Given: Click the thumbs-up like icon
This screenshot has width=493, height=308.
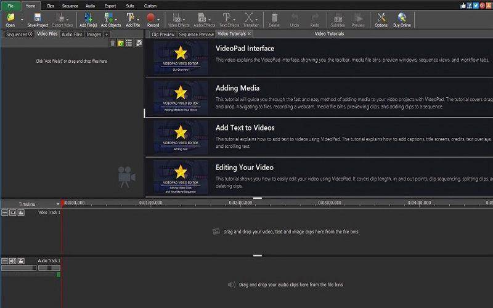Looking at the screenshot, I should click(463, 6).
